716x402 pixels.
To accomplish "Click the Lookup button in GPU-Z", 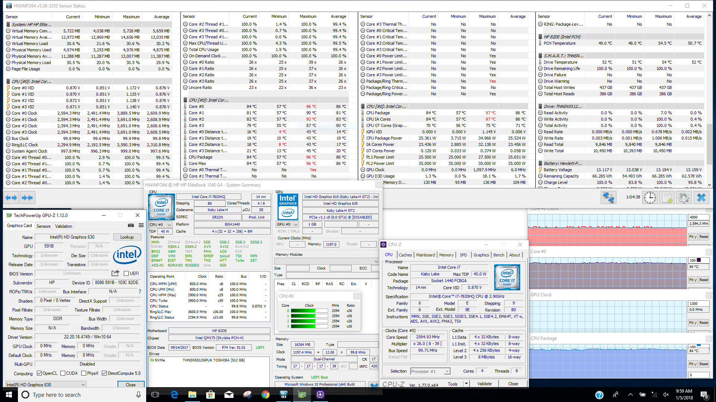I will click(127, 237).
